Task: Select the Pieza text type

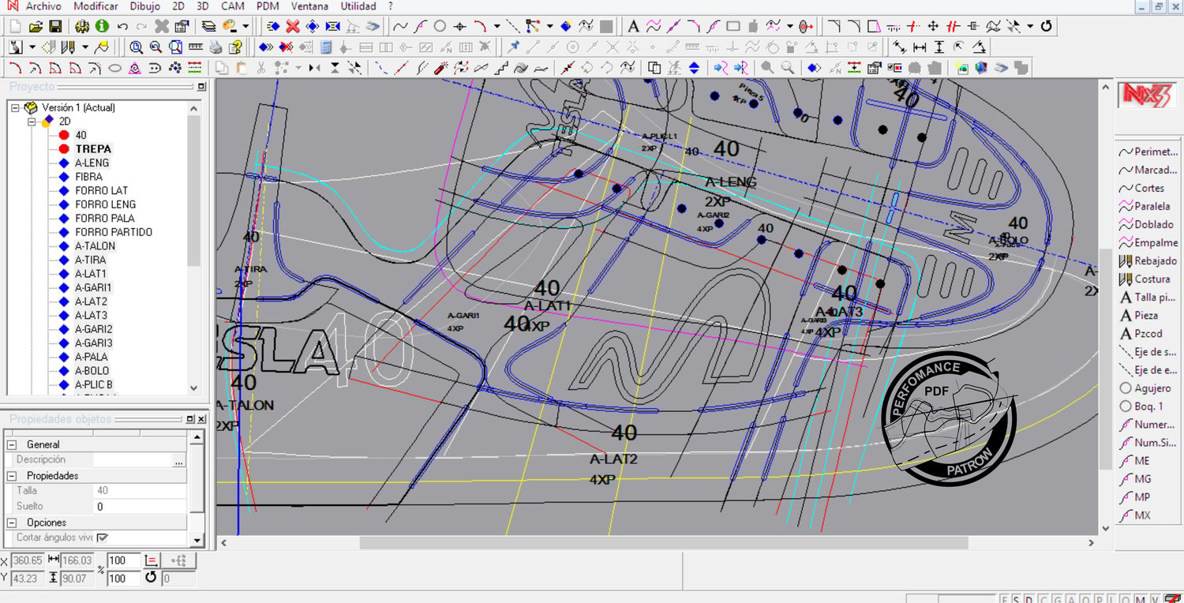Action: (x=1139, y=315)
